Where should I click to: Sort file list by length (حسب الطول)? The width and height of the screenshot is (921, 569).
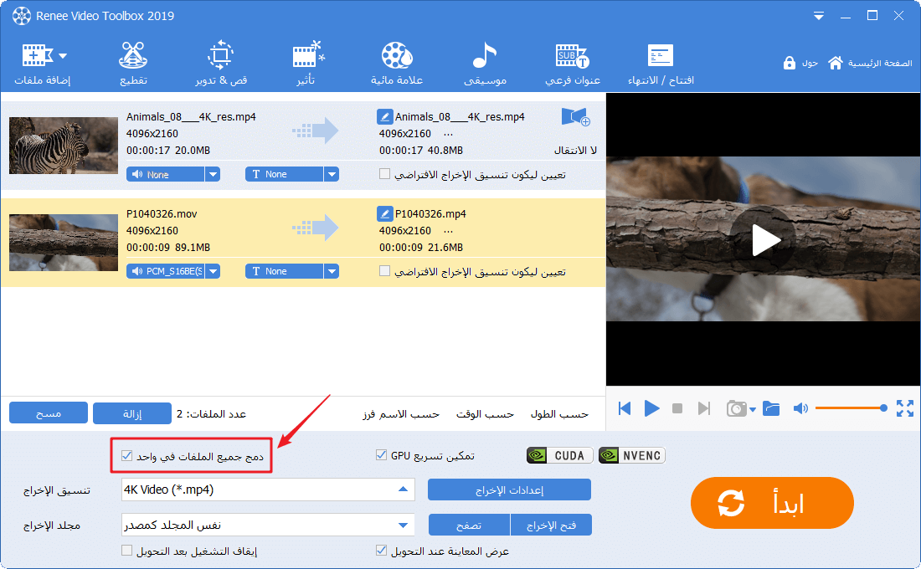[x=559, y=414]
